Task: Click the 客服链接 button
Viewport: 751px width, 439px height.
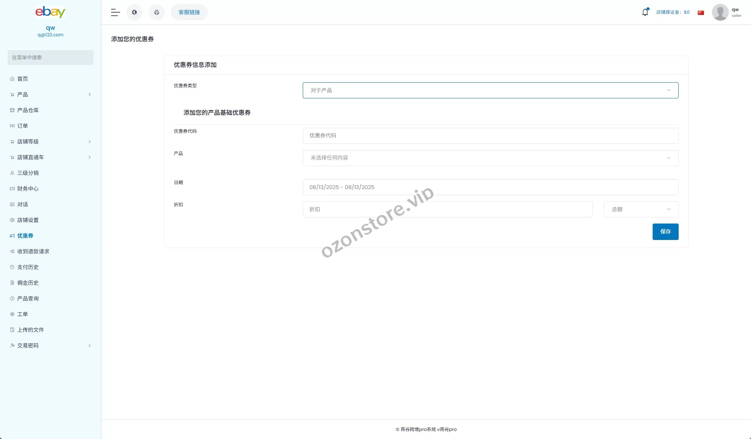Action: point(189,12)
